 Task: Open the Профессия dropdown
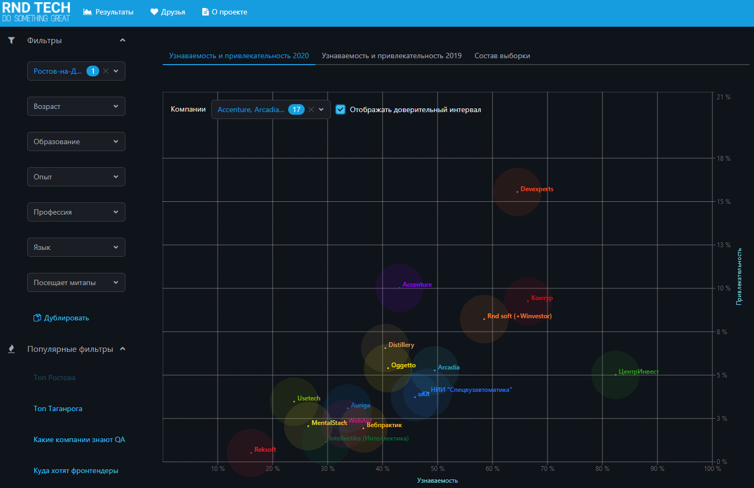(x=76, y=212)
